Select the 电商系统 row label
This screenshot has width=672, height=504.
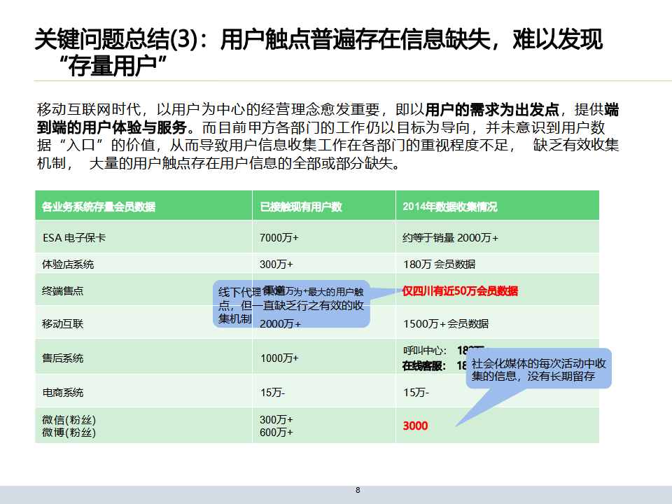[62, 393]
